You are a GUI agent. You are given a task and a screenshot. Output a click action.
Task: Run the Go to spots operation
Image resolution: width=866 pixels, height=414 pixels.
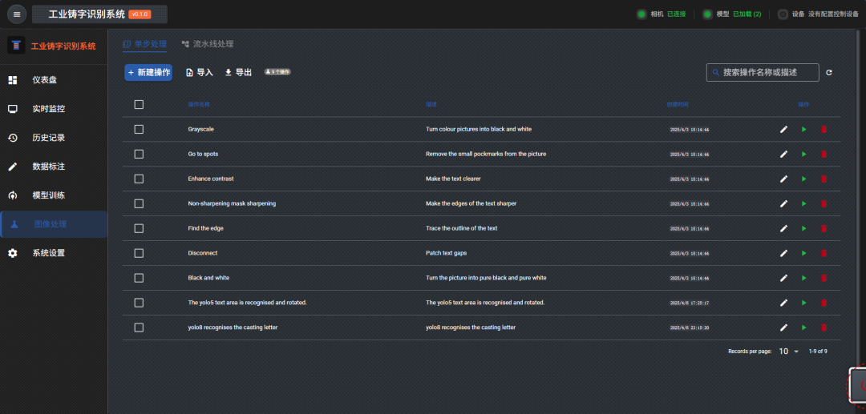click(803, 154)
